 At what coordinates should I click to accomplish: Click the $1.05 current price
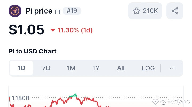tap(26, 30)
